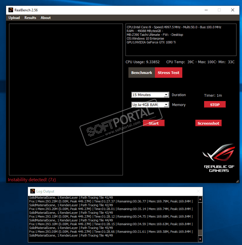Click the 'Instability detected! (7z)' status message
Viewport: 242px width, 245px height.
coord(32,180)
